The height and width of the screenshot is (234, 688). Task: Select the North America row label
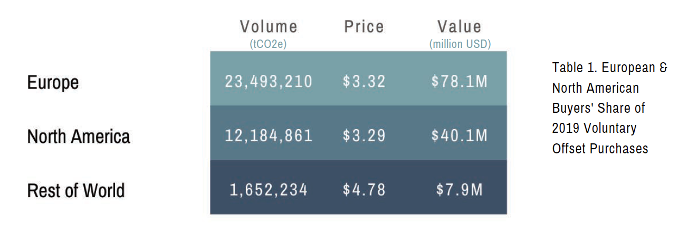pos(79,136)
